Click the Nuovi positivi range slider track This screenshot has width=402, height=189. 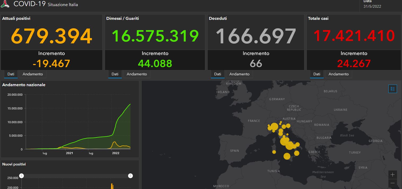(76, 176)
